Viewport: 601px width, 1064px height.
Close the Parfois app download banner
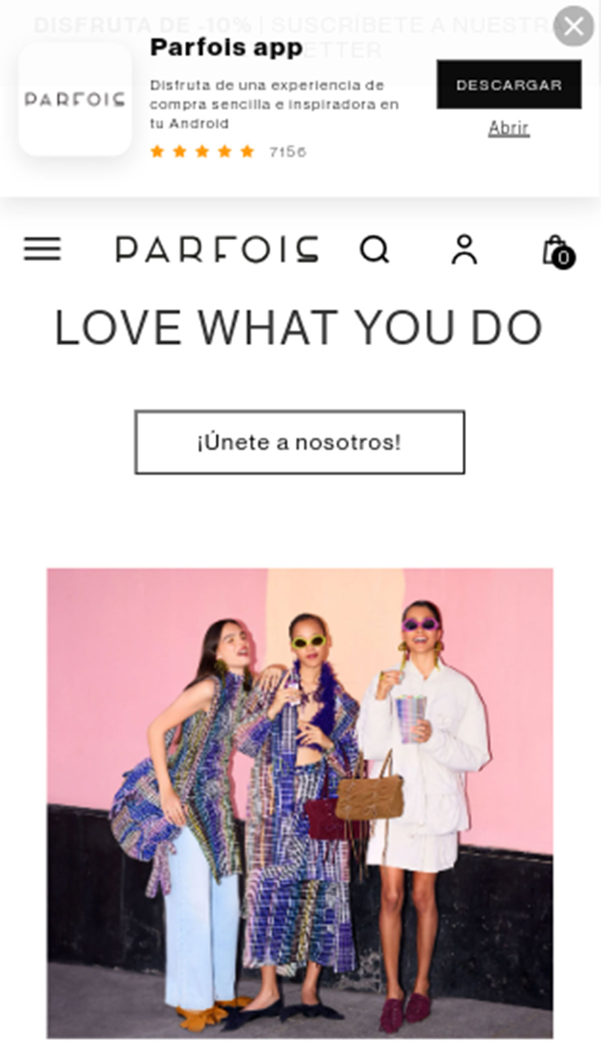click(573, 26)
